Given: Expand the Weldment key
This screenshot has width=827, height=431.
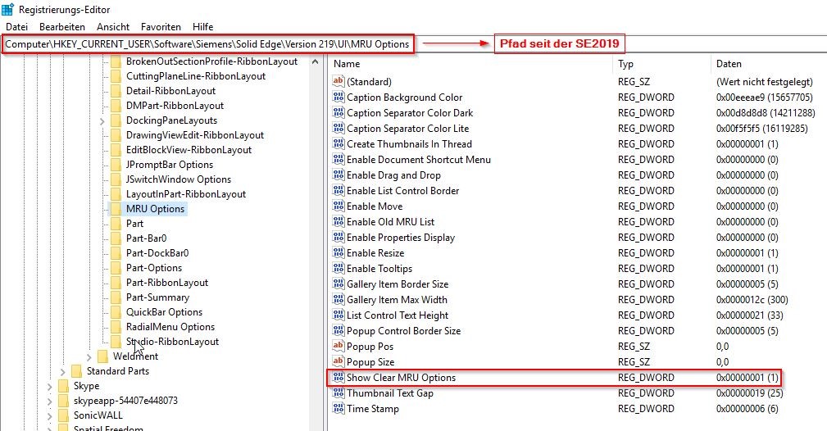Looking at the screenshot, I should click(89, 357).
